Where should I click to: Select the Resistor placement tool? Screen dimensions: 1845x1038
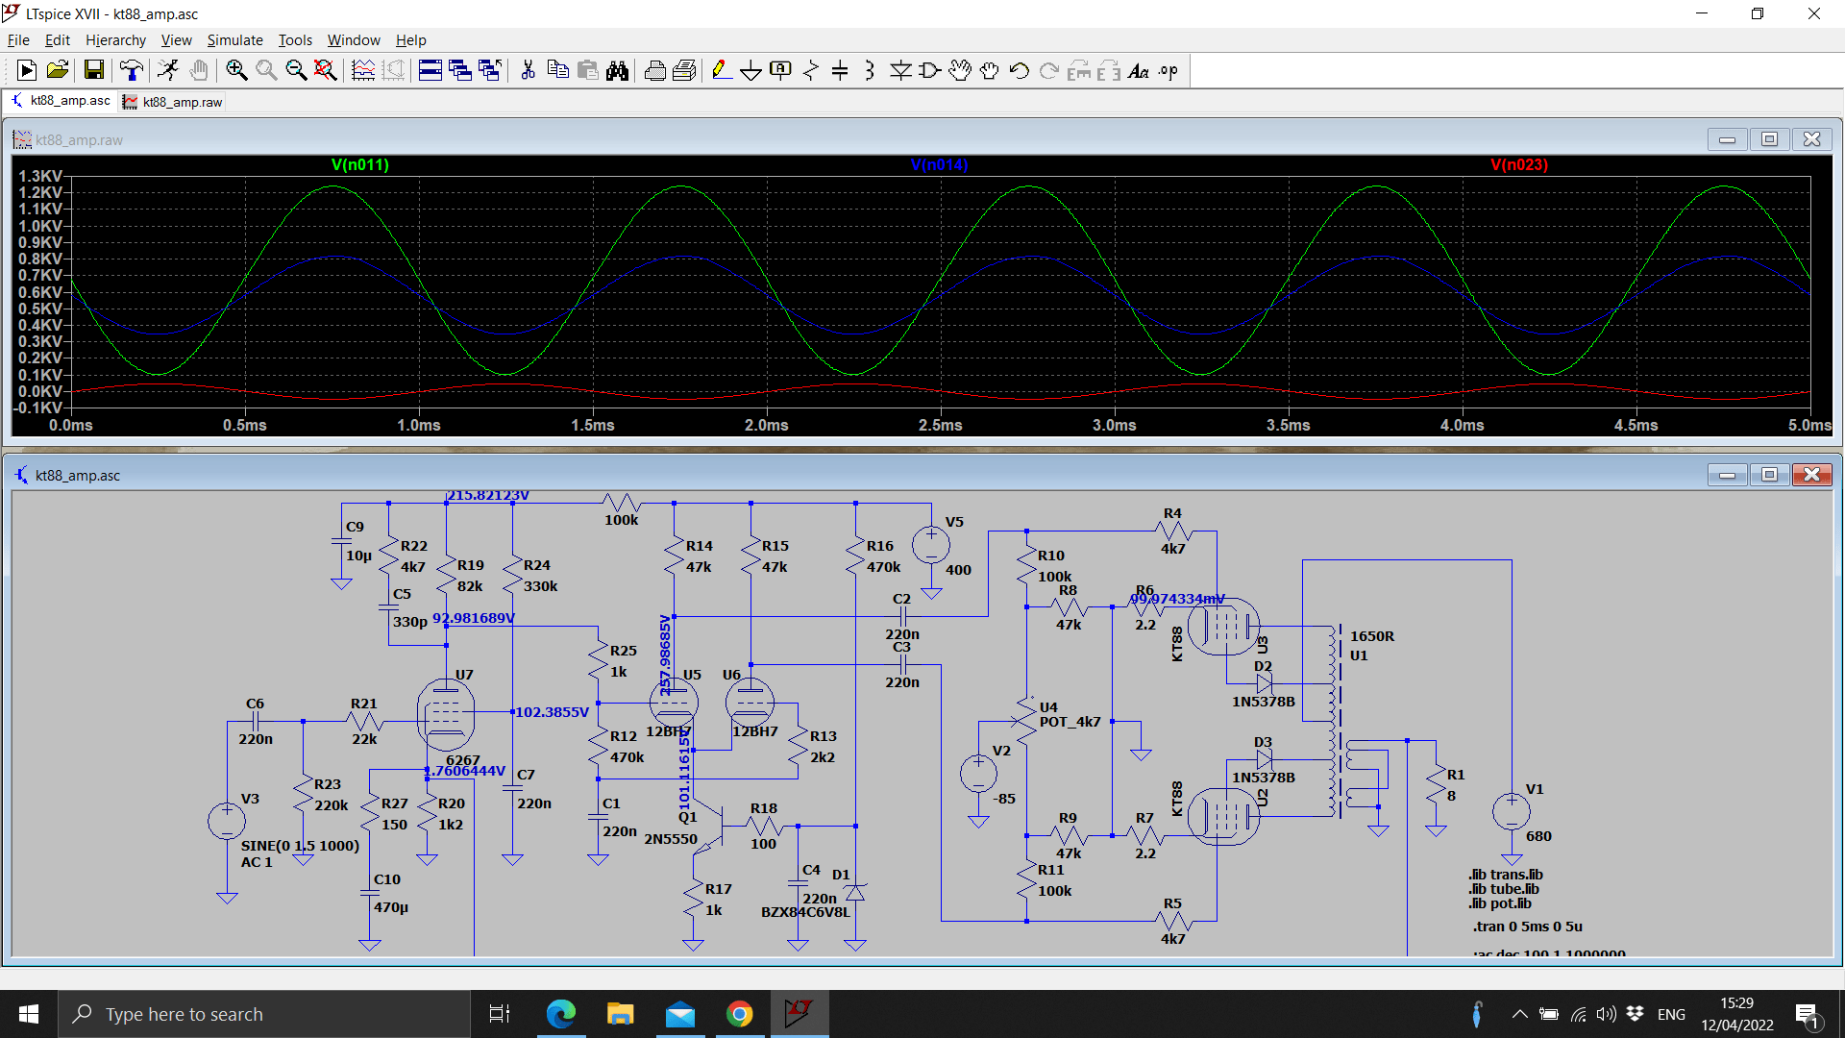[x=811, y=70]
